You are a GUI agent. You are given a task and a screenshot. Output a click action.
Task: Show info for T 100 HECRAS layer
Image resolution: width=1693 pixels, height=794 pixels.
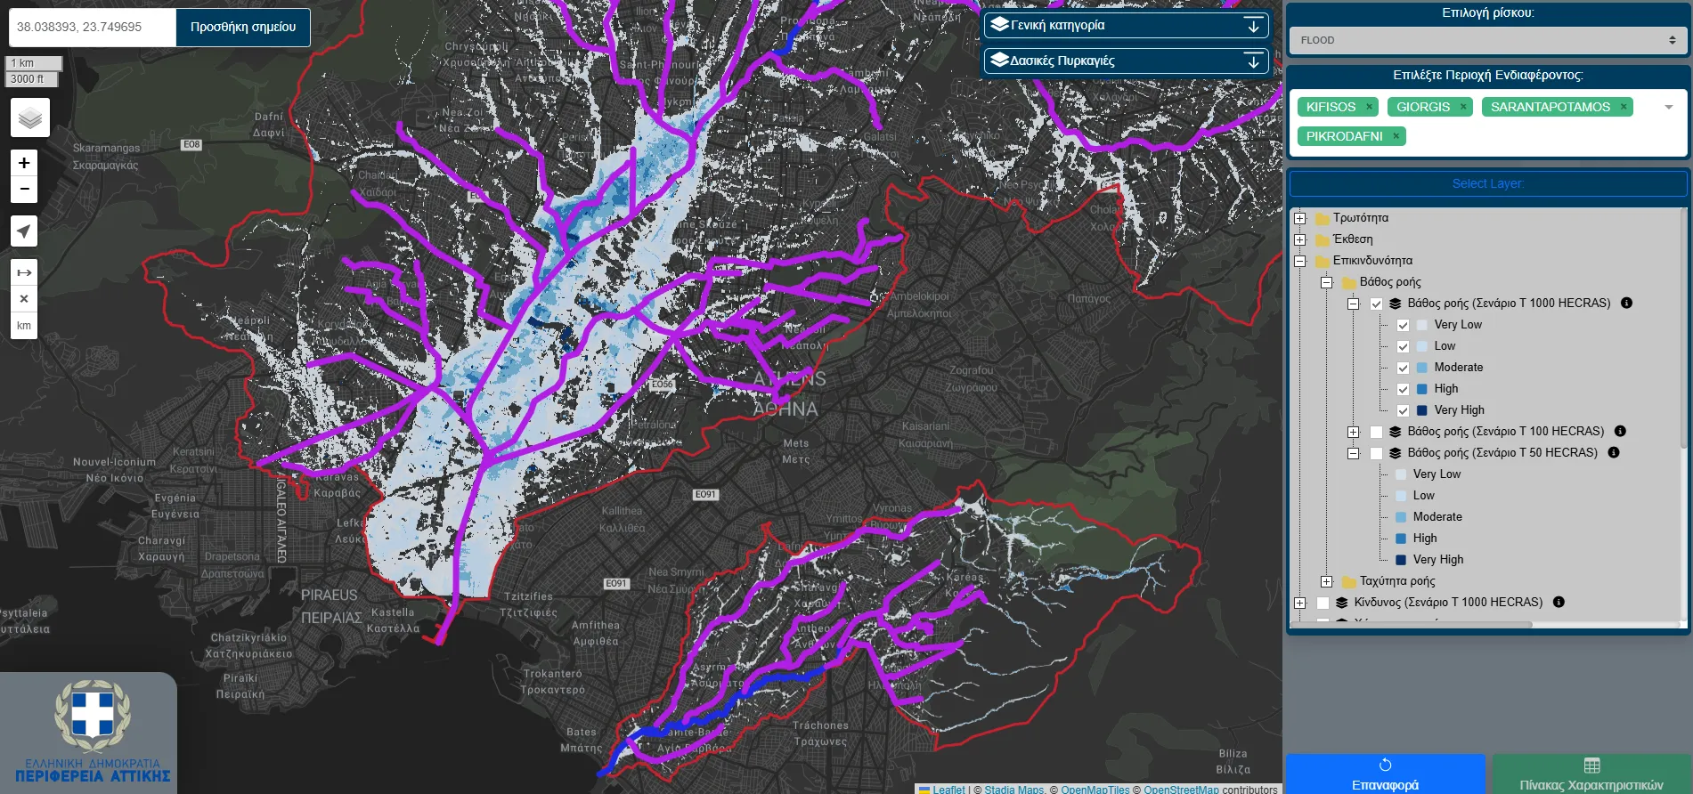[1620, 432]
